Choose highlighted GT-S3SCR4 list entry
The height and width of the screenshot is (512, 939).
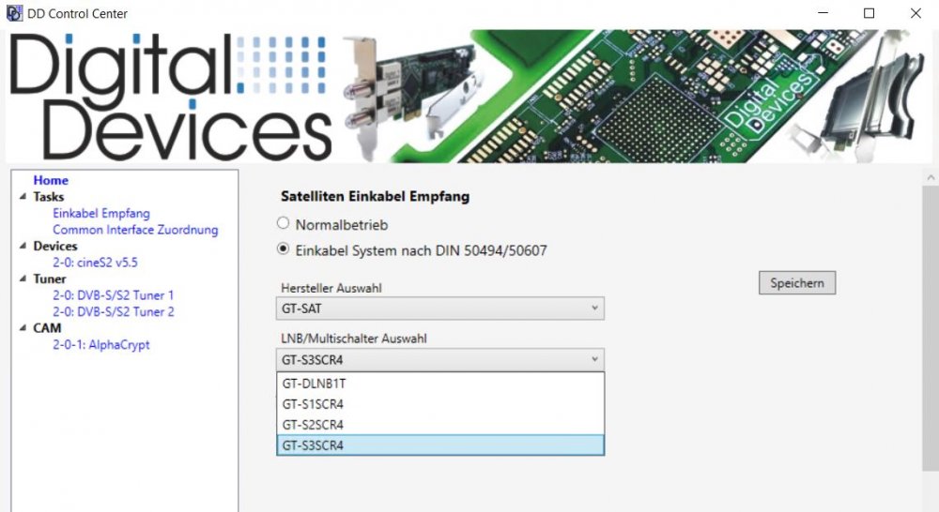(440, 445)
